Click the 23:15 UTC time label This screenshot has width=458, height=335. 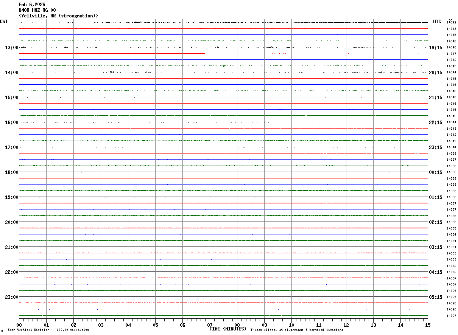(x=435, y=147)
